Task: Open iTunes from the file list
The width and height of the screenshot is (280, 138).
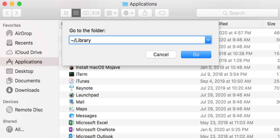Action: (82, 81)
